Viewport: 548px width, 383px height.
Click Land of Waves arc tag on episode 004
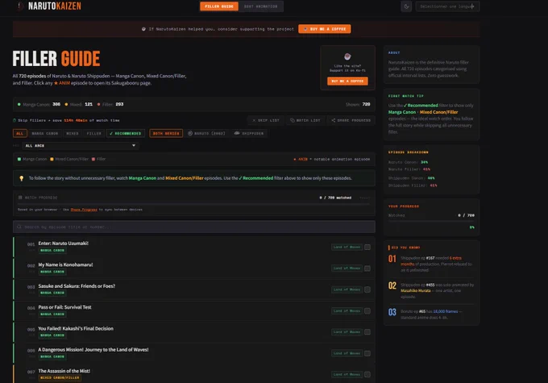coord(347,311)
